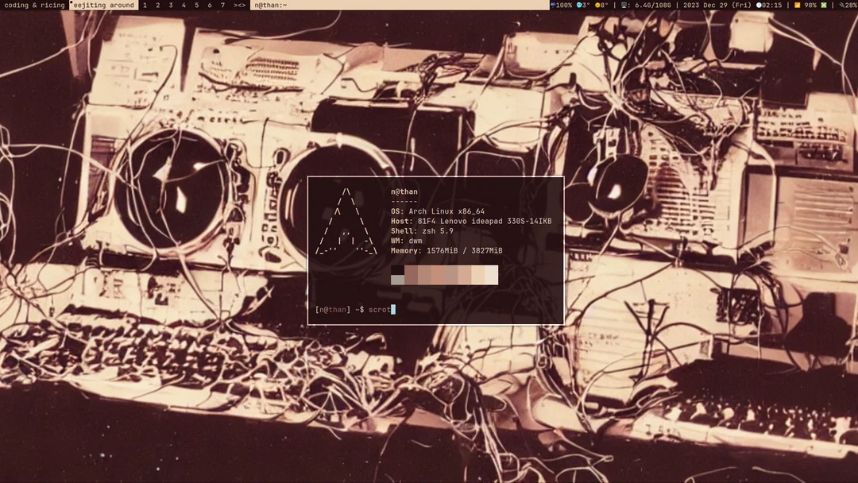
Task: Click the blinking terminal cursor block
Action: coord(393,310)
